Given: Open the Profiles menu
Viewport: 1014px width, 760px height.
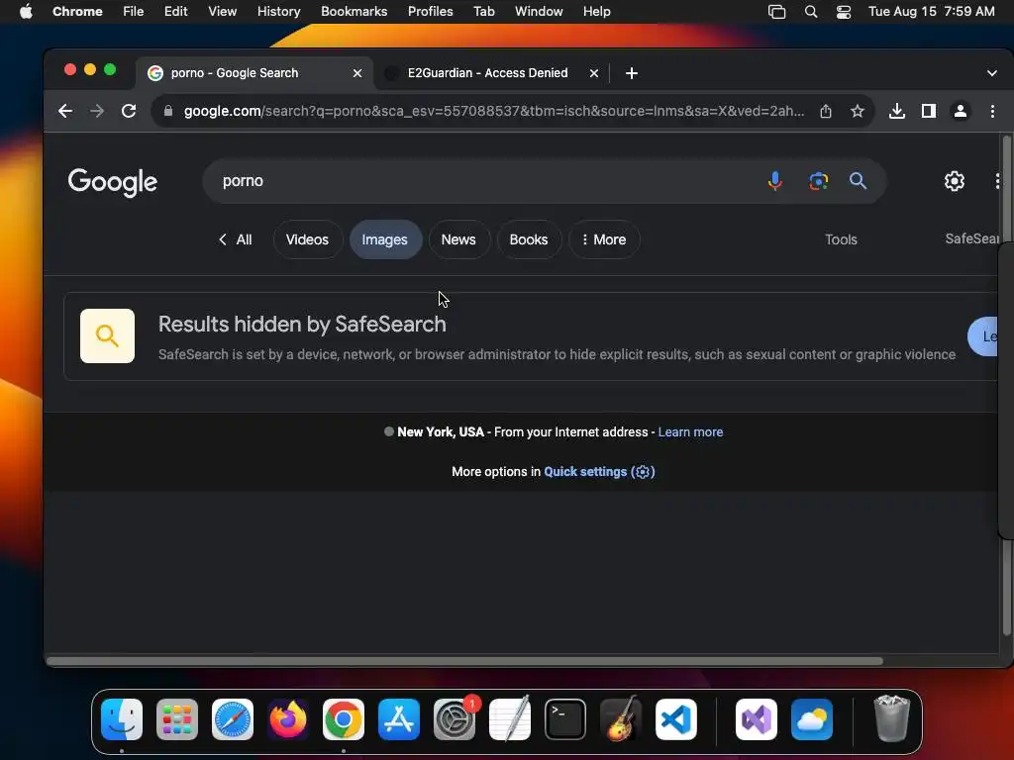Looking at the screenshot, I should (x=430, y=12).
